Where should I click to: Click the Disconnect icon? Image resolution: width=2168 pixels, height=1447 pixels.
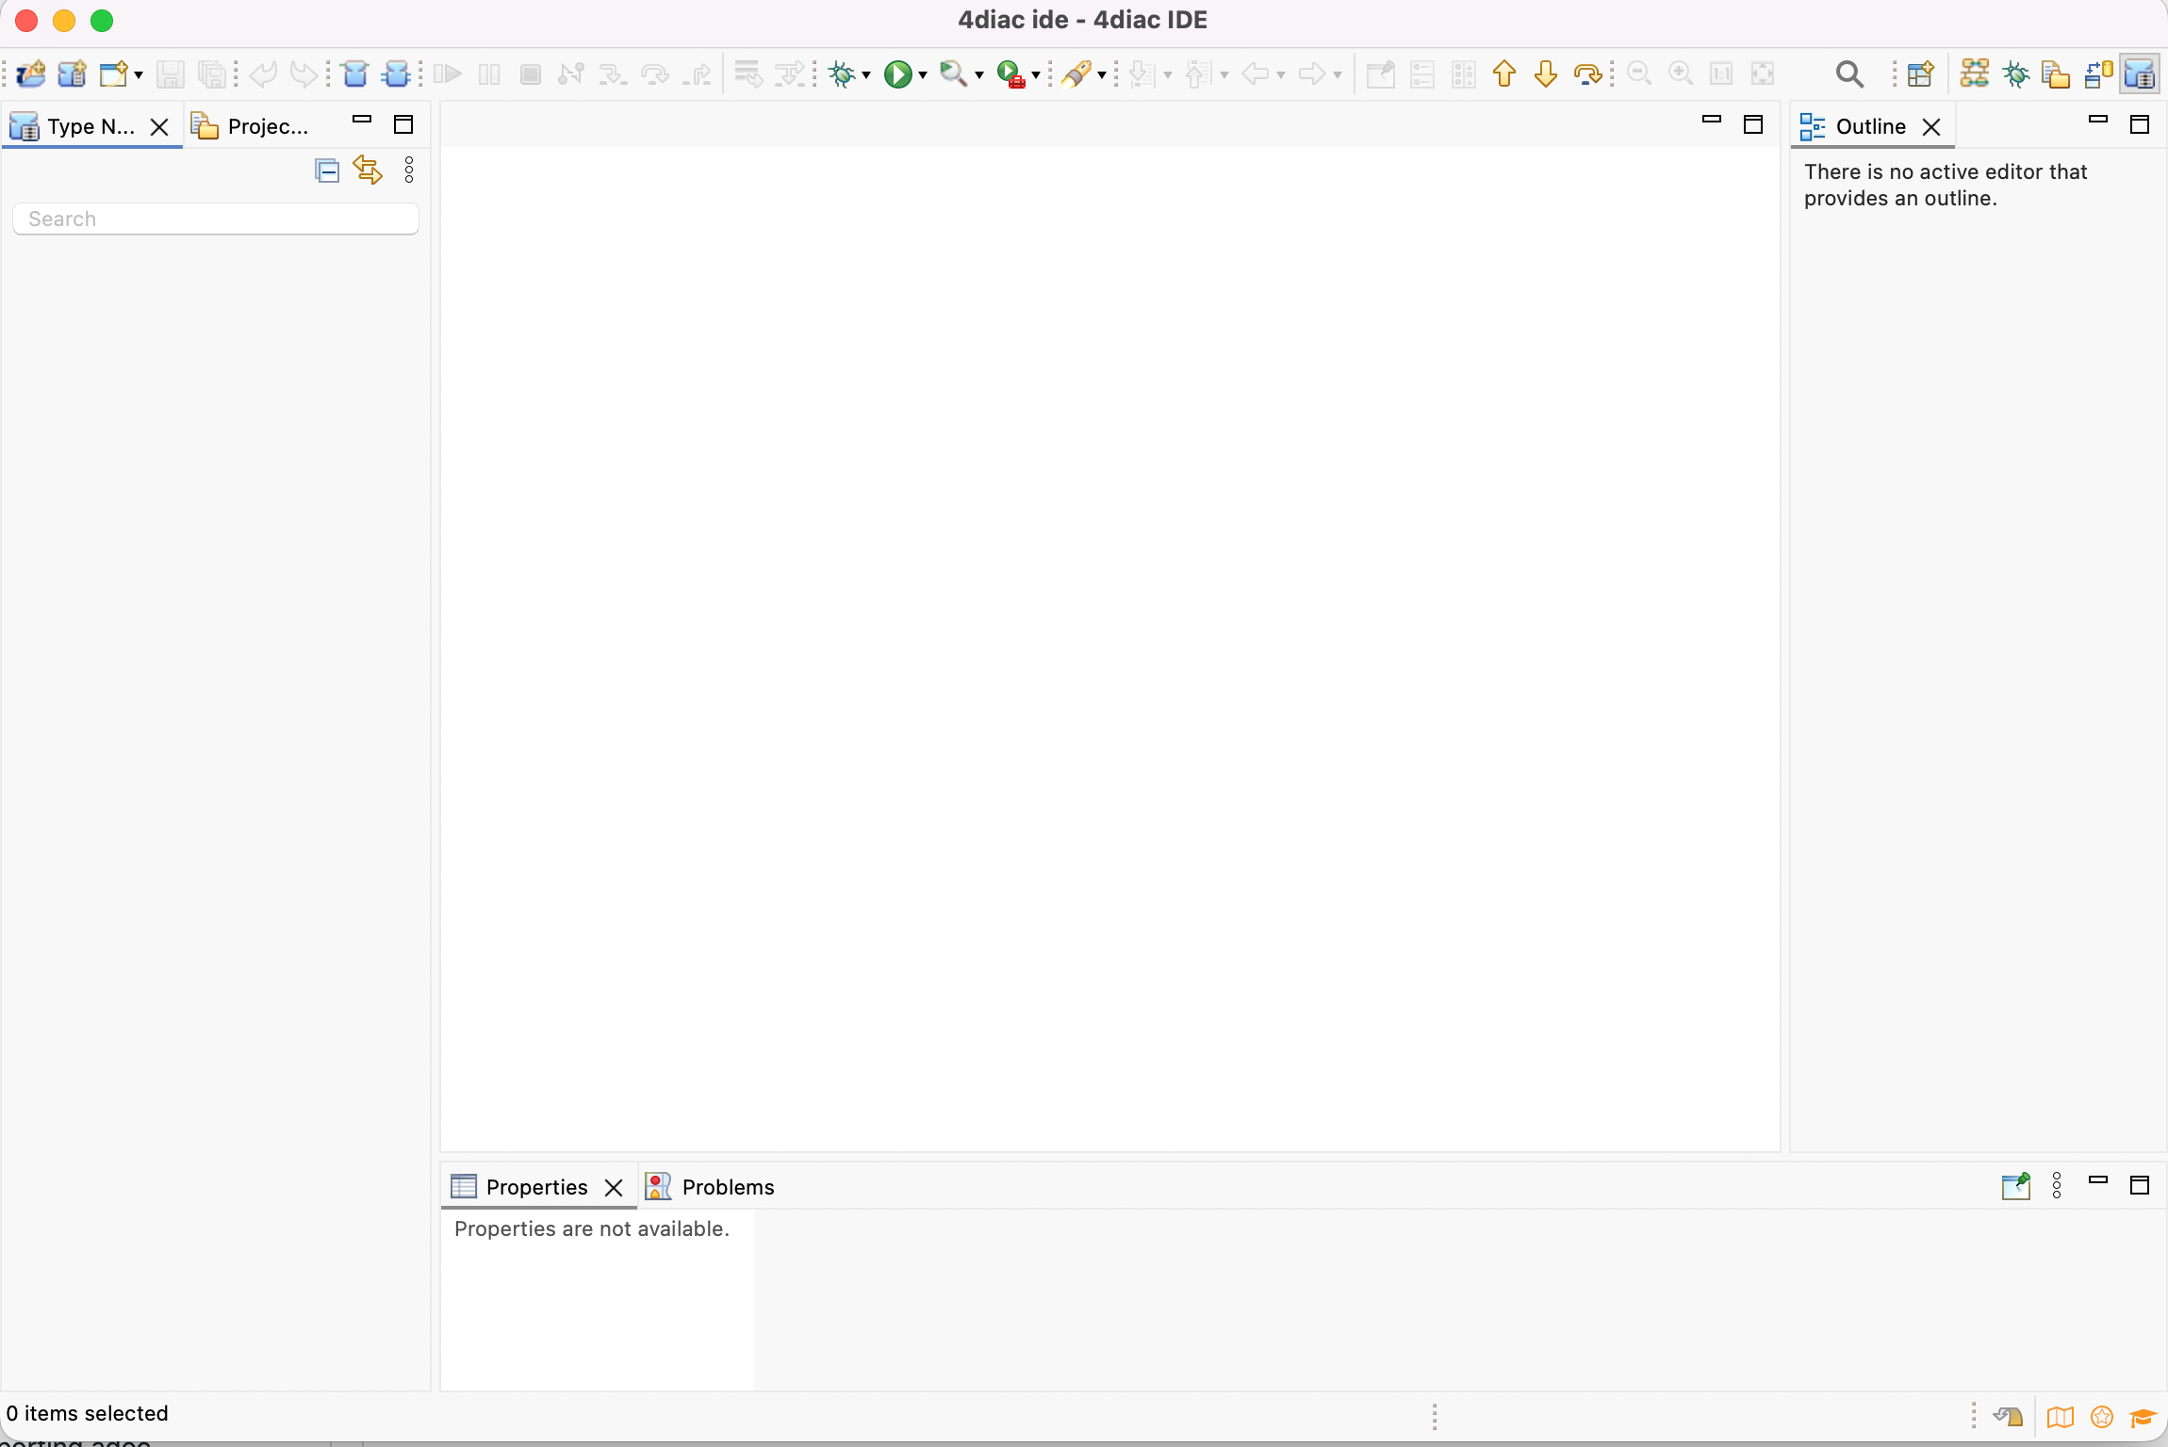pos(571,73)
